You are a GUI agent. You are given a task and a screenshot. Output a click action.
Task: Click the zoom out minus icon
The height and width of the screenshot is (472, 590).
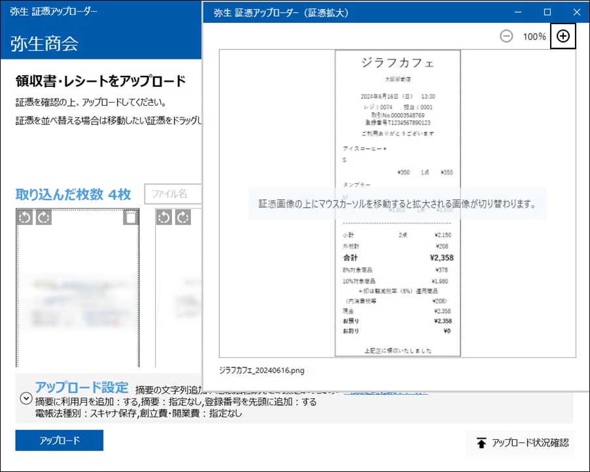pyautogui.click(x=506, y=37)
